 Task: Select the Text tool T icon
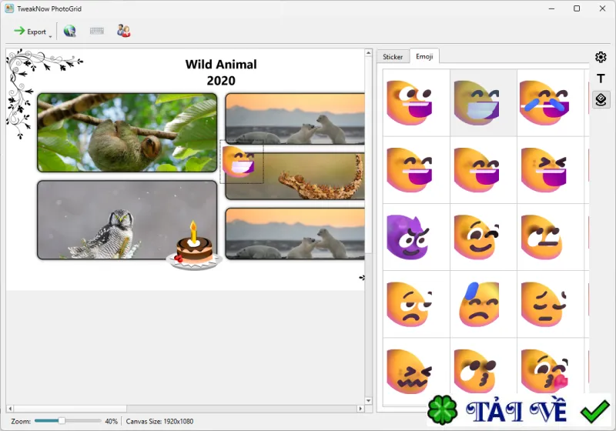click(601, 79)
